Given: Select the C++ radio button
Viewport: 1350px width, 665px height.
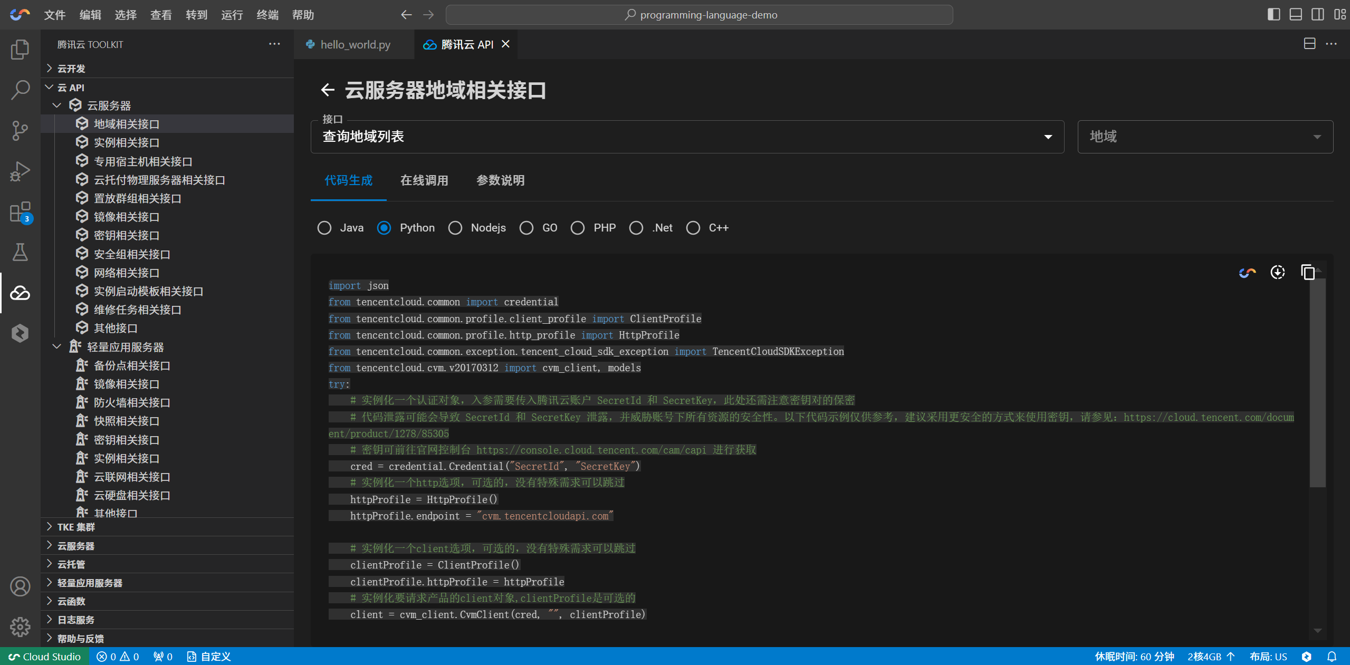Looking at the screenshot, I should pyautogui.click(x=693, y=228).
